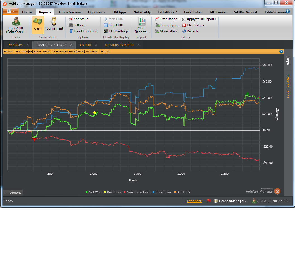This screenshot has height=268, width=295.
Task: Toggle the All-In EV legend series
Action: (x=182, y=192)
